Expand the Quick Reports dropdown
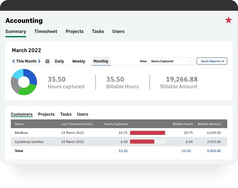Image resolution: width=238 pixels, height=188 pixels. click(212, 61)
